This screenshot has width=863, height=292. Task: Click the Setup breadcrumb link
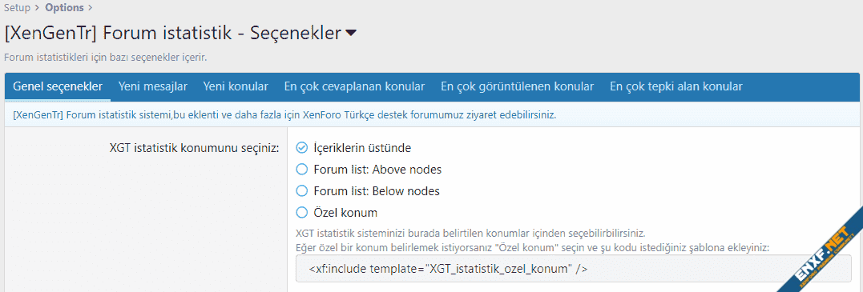point(17,8)
